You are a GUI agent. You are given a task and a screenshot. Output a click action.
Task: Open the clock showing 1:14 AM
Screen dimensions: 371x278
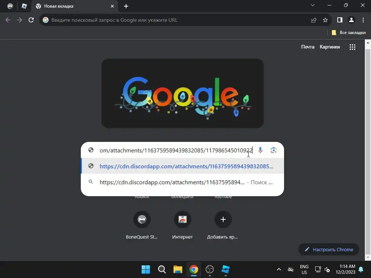345,269
